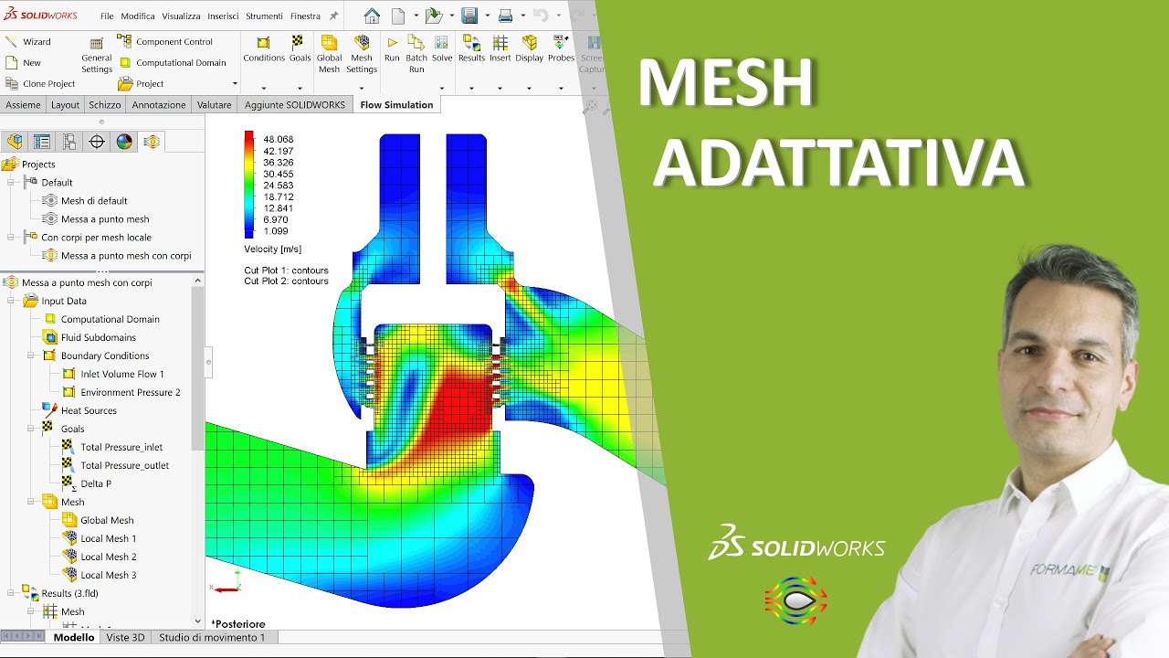Open the Finestra menu

click(x=305, y=16)
